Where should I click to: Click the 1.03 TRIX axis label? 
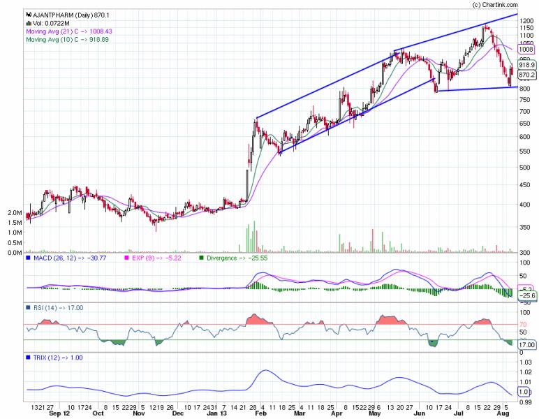click(526, 362)
